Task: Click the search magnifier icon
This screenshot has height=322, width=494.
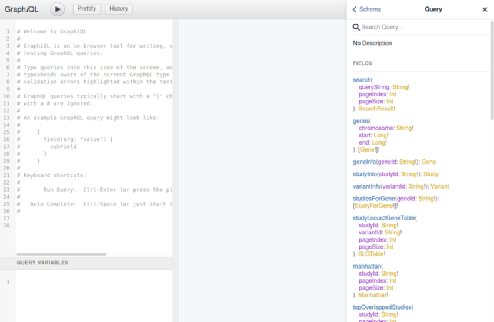Action: coord(356,27)
